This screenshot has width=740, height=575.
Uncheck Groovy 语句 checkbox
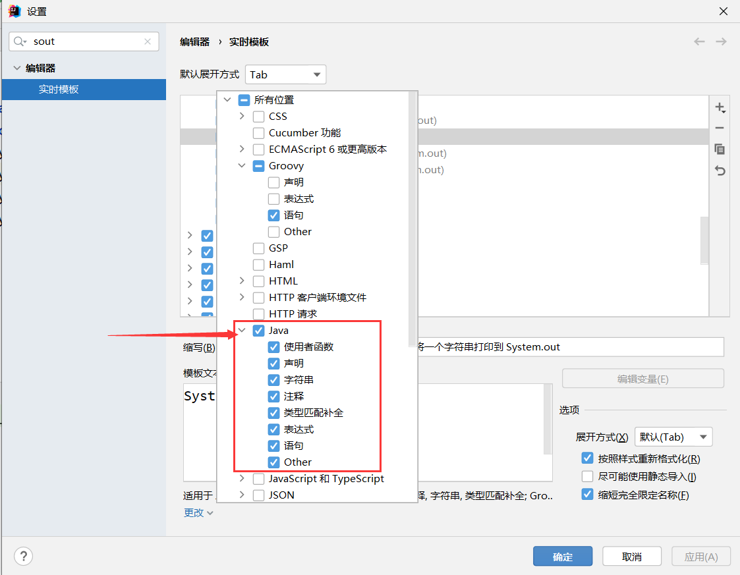point(274,215)
